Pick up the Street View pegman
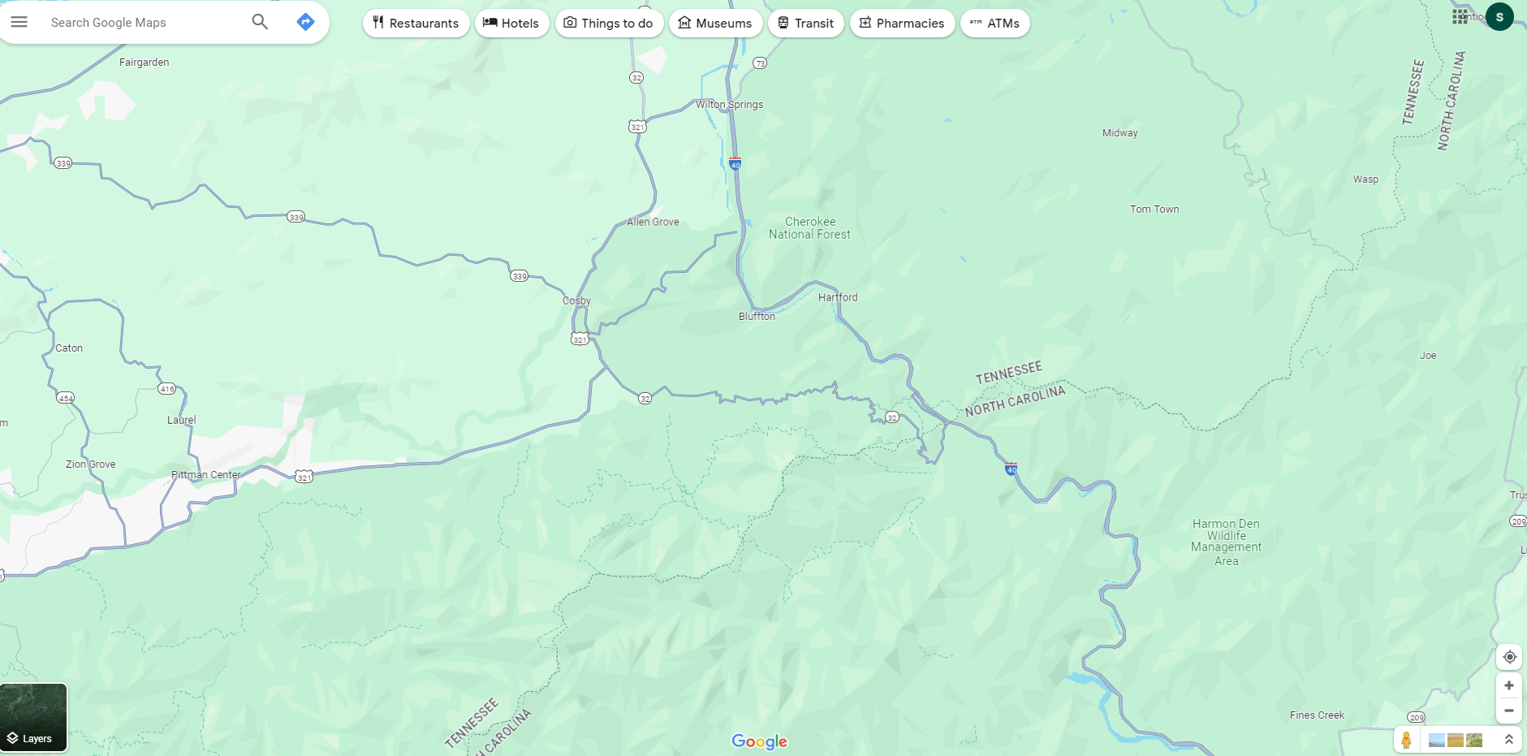 (x=1406, y=740)
